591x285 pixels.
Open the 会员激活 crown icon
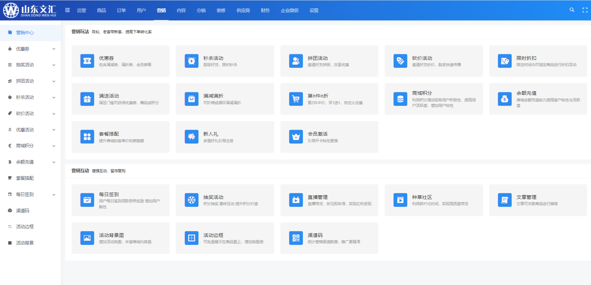click(296, 137)
